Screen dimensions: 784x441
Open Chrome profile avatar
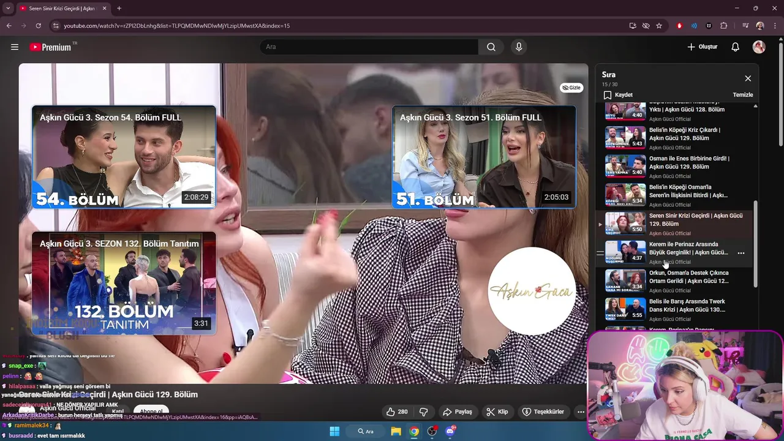point(760,26)
